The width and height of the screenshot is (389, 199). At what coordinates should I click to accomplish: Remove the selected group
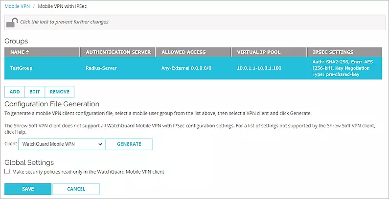[60, 92]
